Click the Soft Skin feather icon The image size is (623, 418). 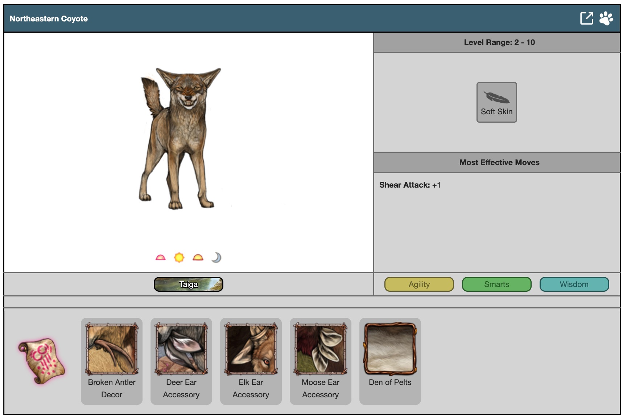pos(496,97)
